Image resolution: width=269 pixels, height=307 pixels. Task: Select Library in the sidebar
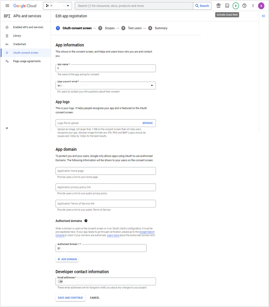pyautogui.click(x=17, y=36)
